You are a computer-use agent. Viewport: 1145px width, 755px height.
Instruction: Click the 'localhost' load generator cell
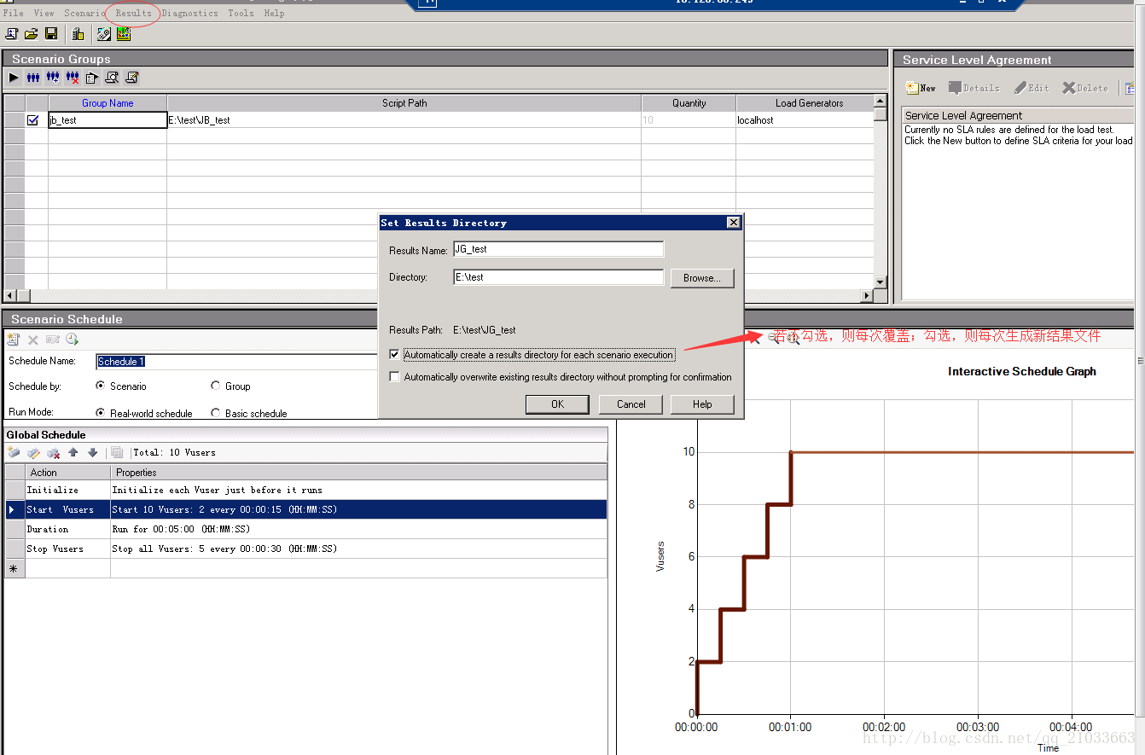[x=805, y=120]
